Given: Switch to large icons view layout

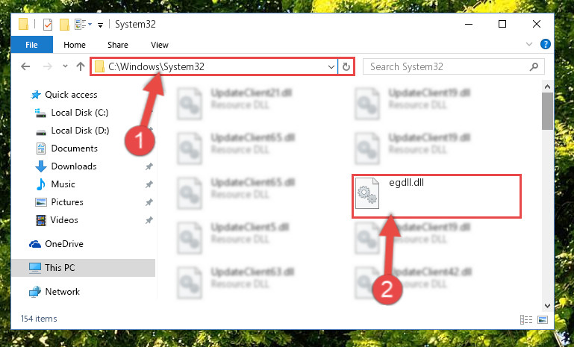Looking at the screenshot, I should point(543,319).
